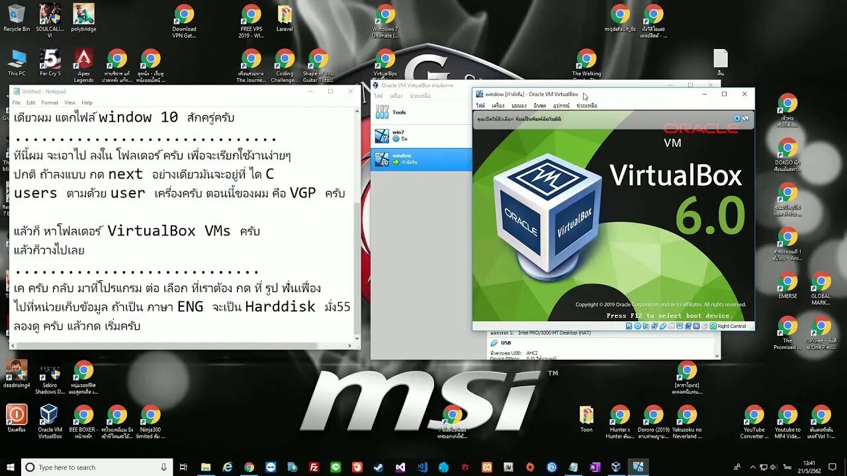
Task: Open อุปกรณ์ menu in the VM window
Action: coord(561,106)
